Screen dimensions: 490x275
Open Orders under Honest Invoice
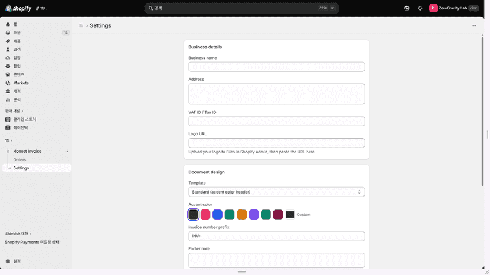20,160
